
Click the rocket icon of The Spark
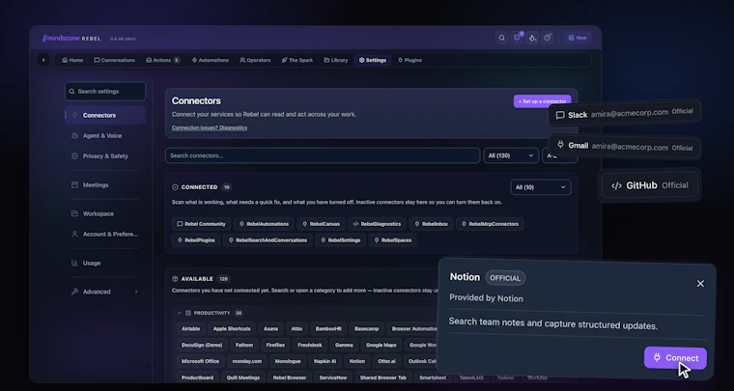pos(284,60)
